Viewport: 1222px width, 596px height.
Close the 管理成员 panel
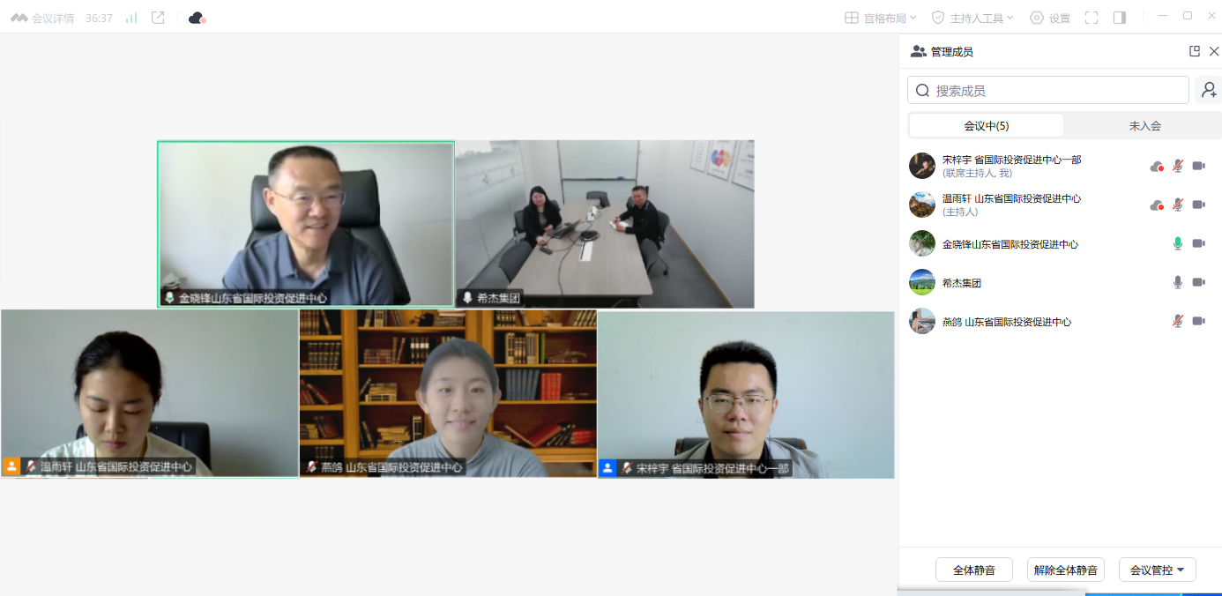pos(1214,51)
